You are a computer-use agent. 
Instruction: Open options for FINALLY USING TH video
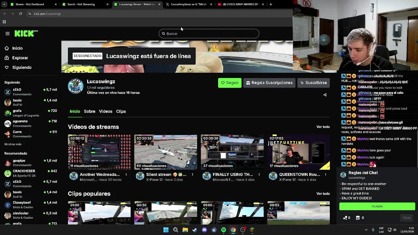click(259, 175)
